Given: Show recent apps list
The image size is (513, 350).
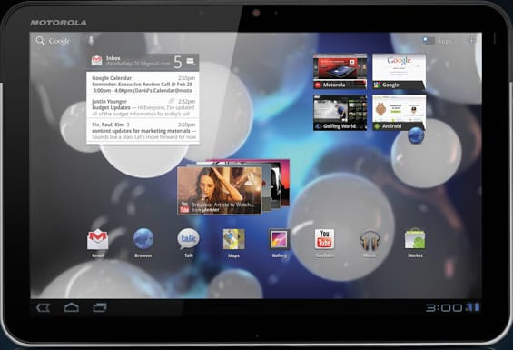Looking at the screenshot, I should [x=100, y=307].
